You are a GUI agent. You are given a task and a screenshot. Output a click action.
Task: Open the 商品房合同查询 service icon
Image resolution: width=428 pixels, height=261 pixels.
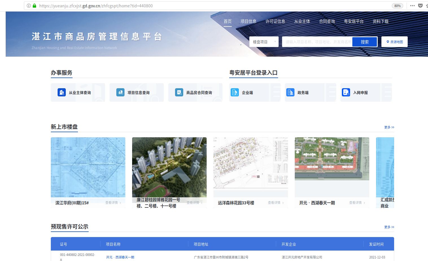(x=179, y=92)
